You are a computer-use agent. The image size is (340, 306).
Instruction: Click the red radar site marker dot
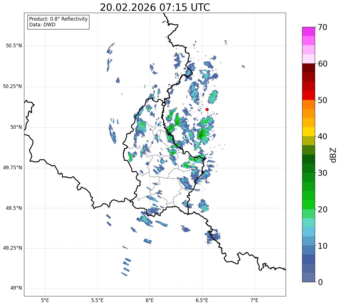click(207, 109)
